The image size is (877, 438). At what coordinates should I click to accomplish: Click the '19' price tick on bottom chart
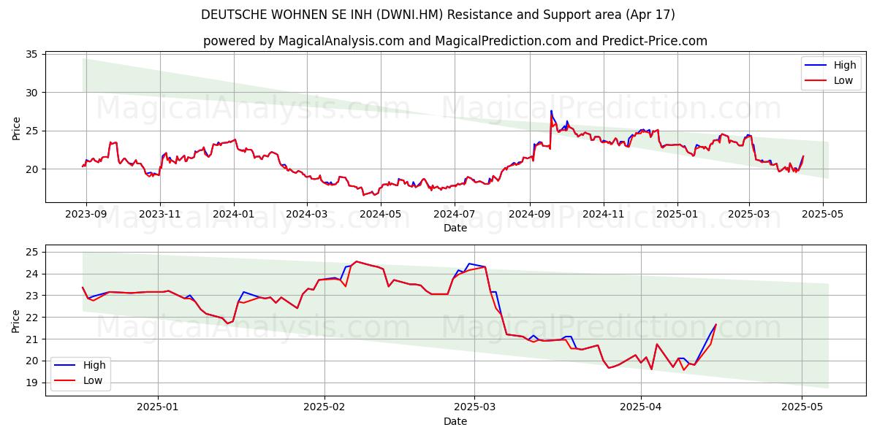[32, 383]
